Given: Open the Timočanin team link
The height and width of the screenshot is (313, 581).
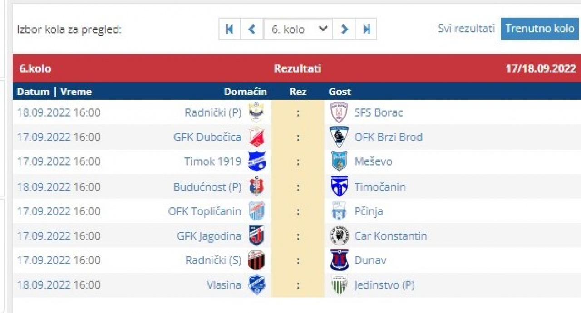Looking at the screenshot, I should (379, 187).
